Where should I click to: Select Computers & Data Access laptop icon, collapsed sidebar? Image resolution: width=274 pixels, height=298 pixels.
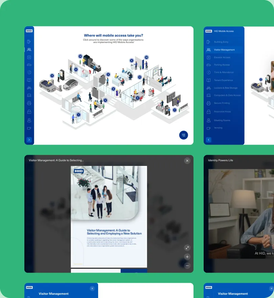(x=29, y=95)
